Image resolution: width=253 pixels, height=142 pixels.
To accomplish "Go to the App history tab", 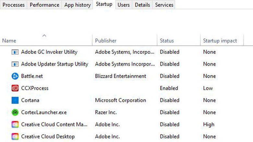I will pos(77,5).
